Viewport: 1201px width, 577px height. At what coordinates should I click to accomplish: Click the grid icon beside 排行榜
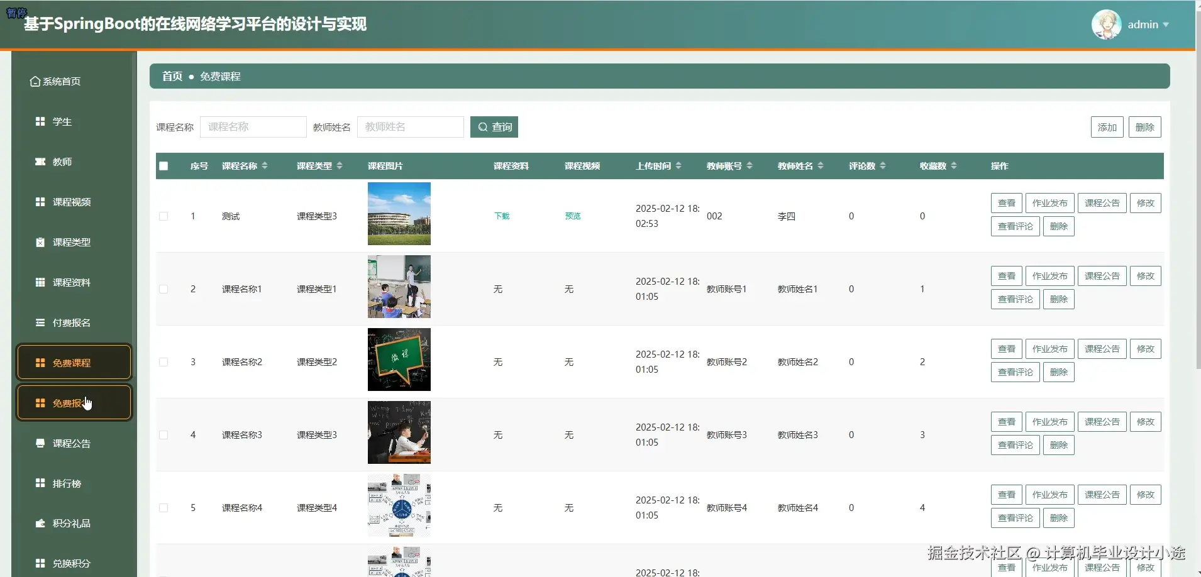[x=40, y=483]
